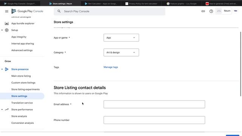Click the Store presence label
The width and height of the screenshot is (242, 136).
[x=20, y=69]
